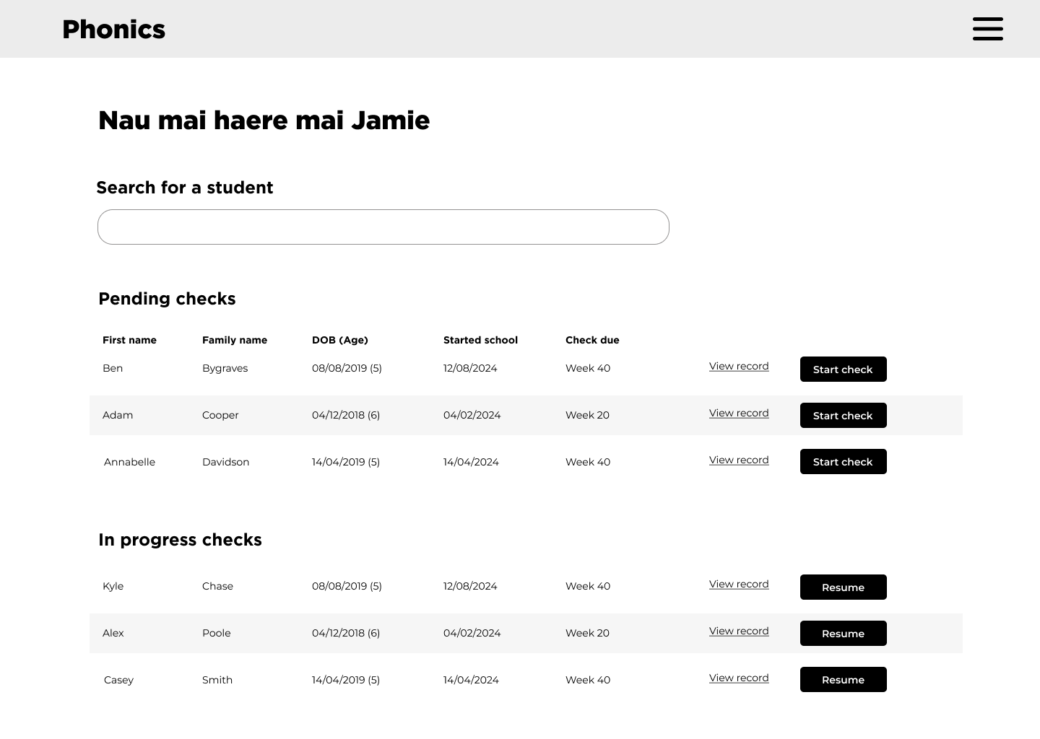
Task: View record for Casey Smith
Action: click(x=738, y=678)
